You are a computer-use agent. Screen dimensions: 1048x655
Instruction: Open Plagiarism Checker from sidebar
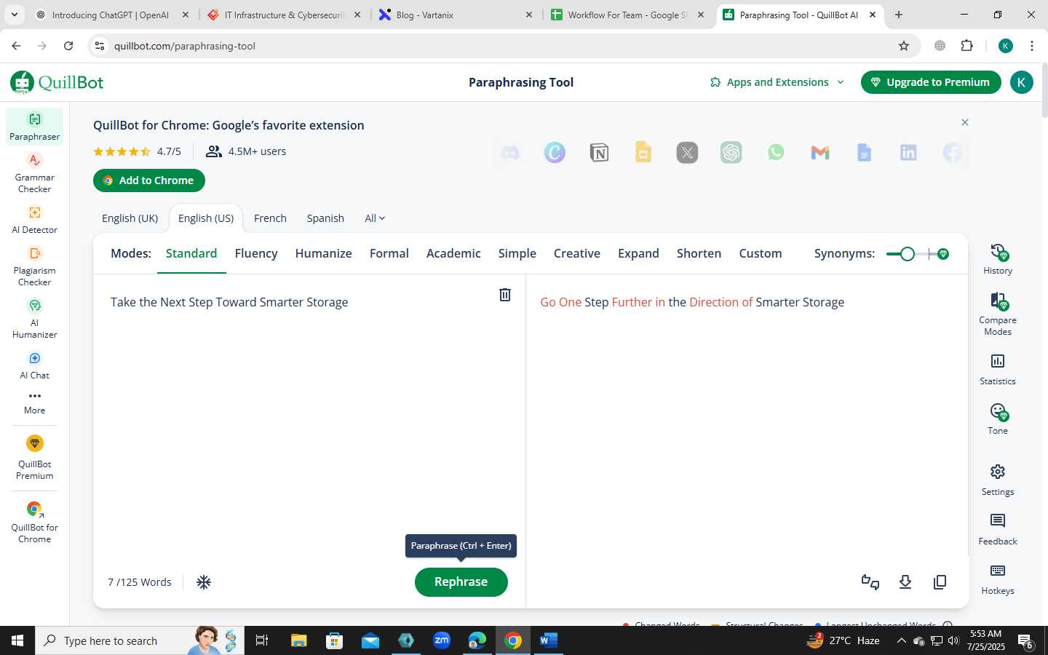tap(34, 266)
